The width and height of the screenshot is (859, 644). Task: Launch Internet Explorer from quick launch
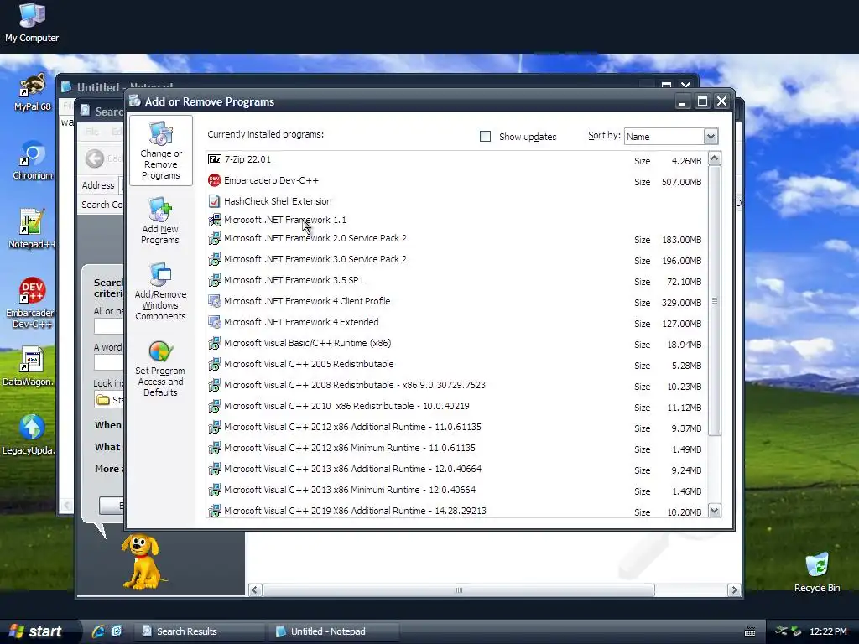[x=99, y=631]
